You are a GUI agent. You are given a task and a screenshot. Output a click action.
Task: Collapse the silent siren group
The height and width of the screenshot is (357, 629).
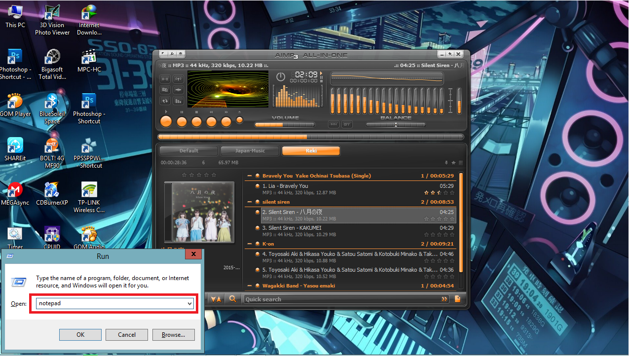pyautogui.click(x=251, y=202)
